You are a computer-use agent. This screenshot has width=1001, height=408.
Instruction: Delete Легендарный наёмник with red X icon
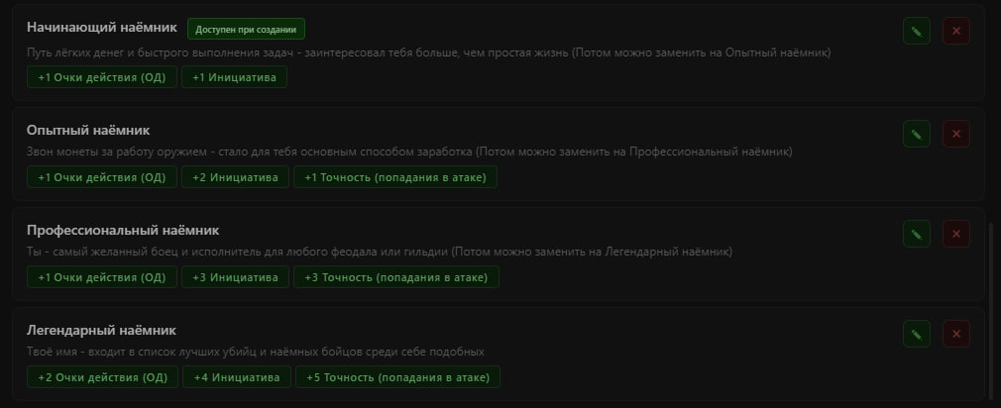(x=955, y=334)
